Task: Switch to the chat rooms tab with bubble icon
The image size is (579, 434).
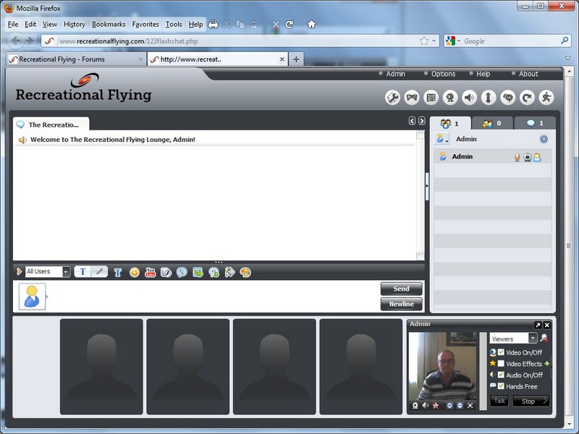Action: (535, 123)
